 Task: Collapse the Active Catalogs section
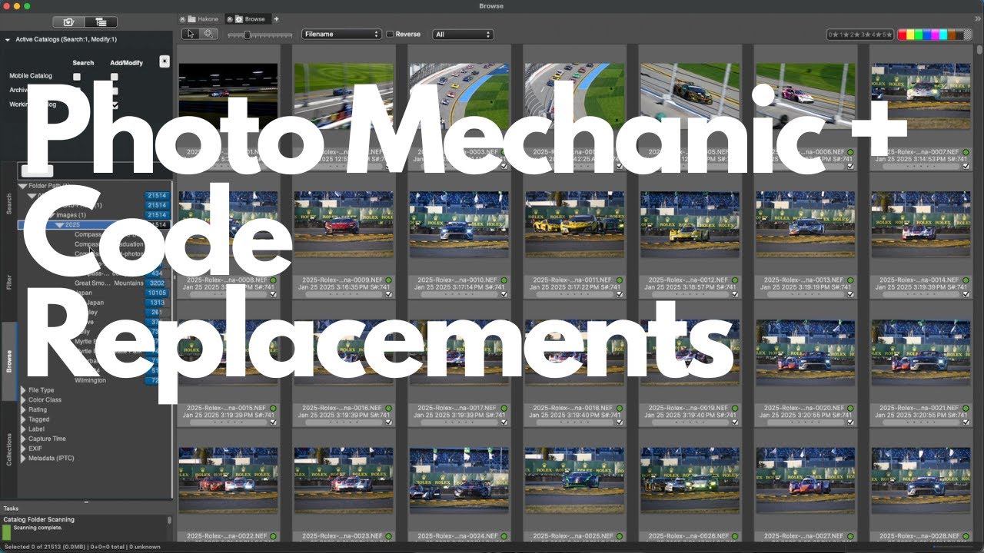point(8,39)
